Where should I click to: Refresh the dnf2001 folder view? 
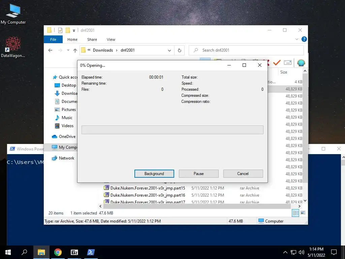(x=180, y=51)
